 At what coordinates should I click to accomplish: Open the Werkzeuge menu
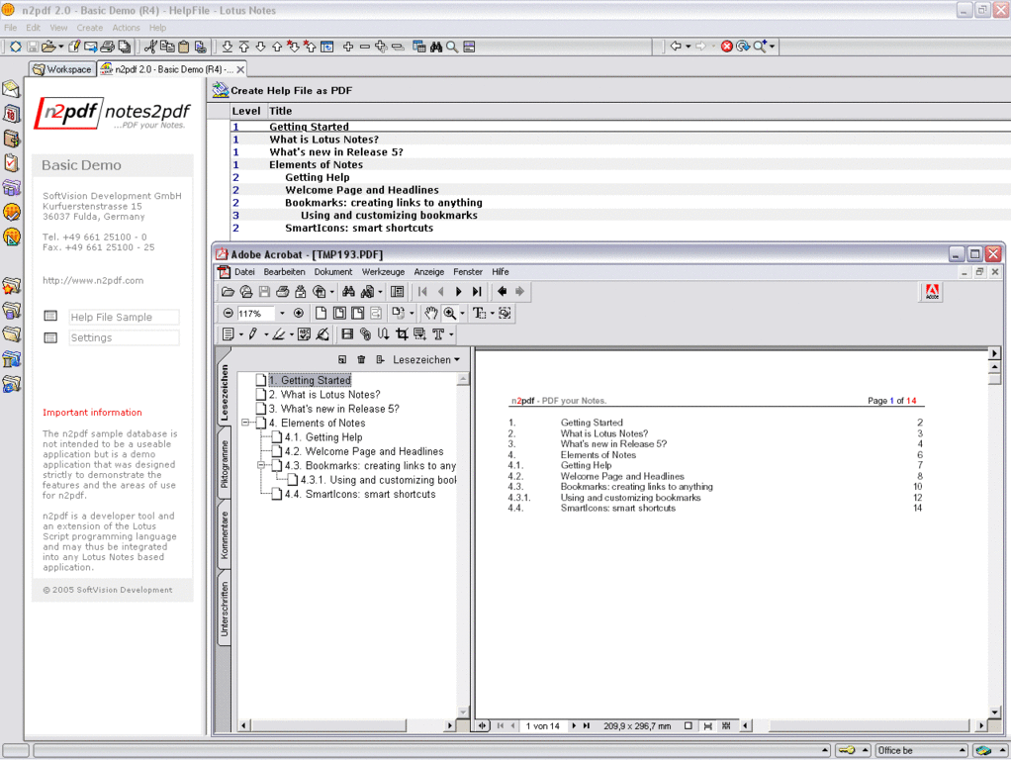383,272
